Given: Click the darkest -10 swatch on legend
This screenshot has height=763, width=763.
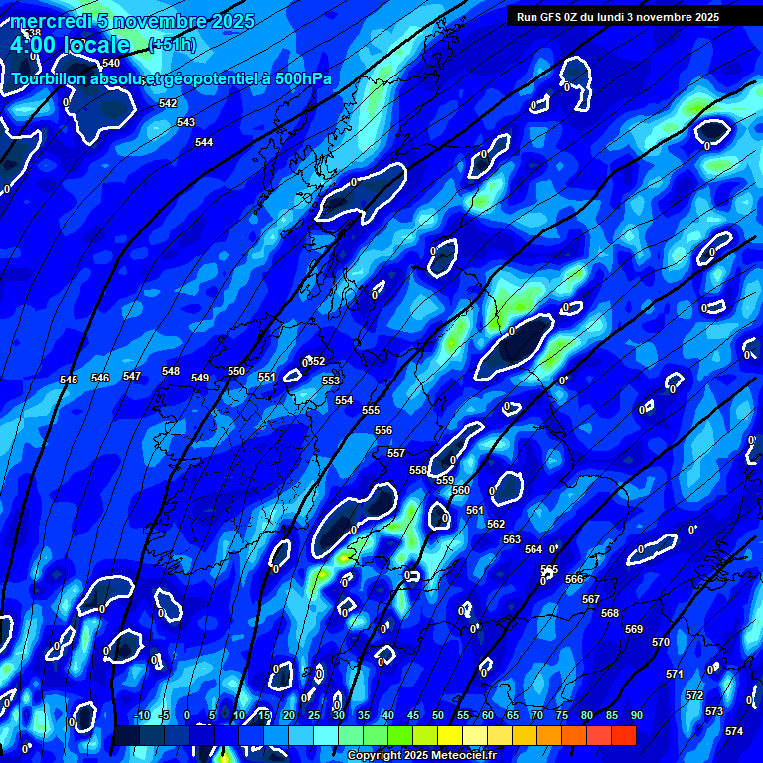Looking at the screenshot, I should 127,735.
